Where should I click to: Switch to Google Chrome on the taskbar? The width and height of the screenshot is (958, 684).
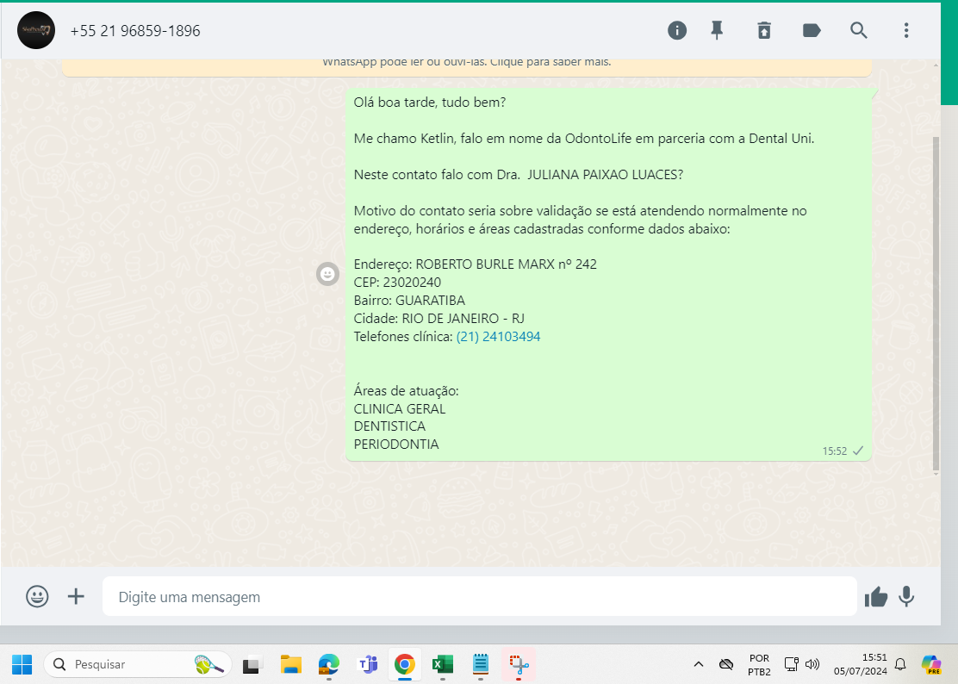404,664
